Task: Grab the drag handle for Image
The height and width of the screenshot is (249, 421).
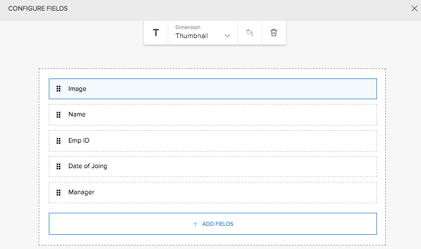Action: tap(59, 89)
